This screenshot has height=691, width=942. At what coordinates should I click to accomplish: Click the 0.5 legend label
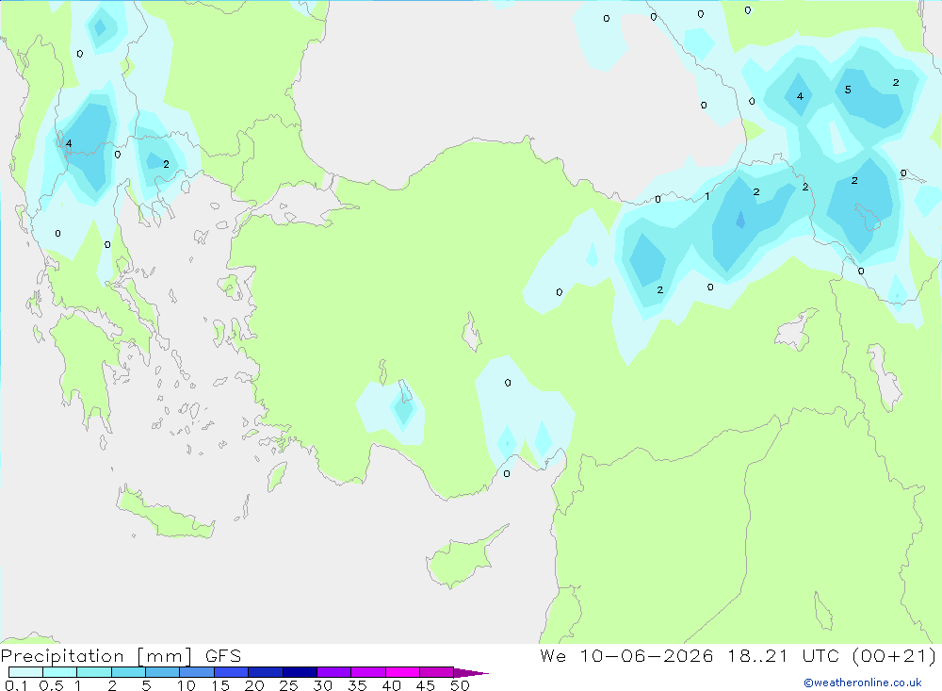point(51,685)
